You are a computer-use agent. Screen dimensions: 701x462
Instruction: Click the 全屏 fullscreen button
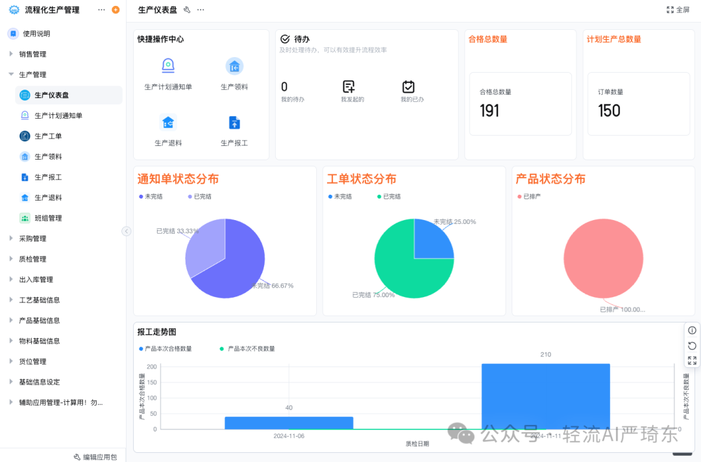click(x=678, y=10)
